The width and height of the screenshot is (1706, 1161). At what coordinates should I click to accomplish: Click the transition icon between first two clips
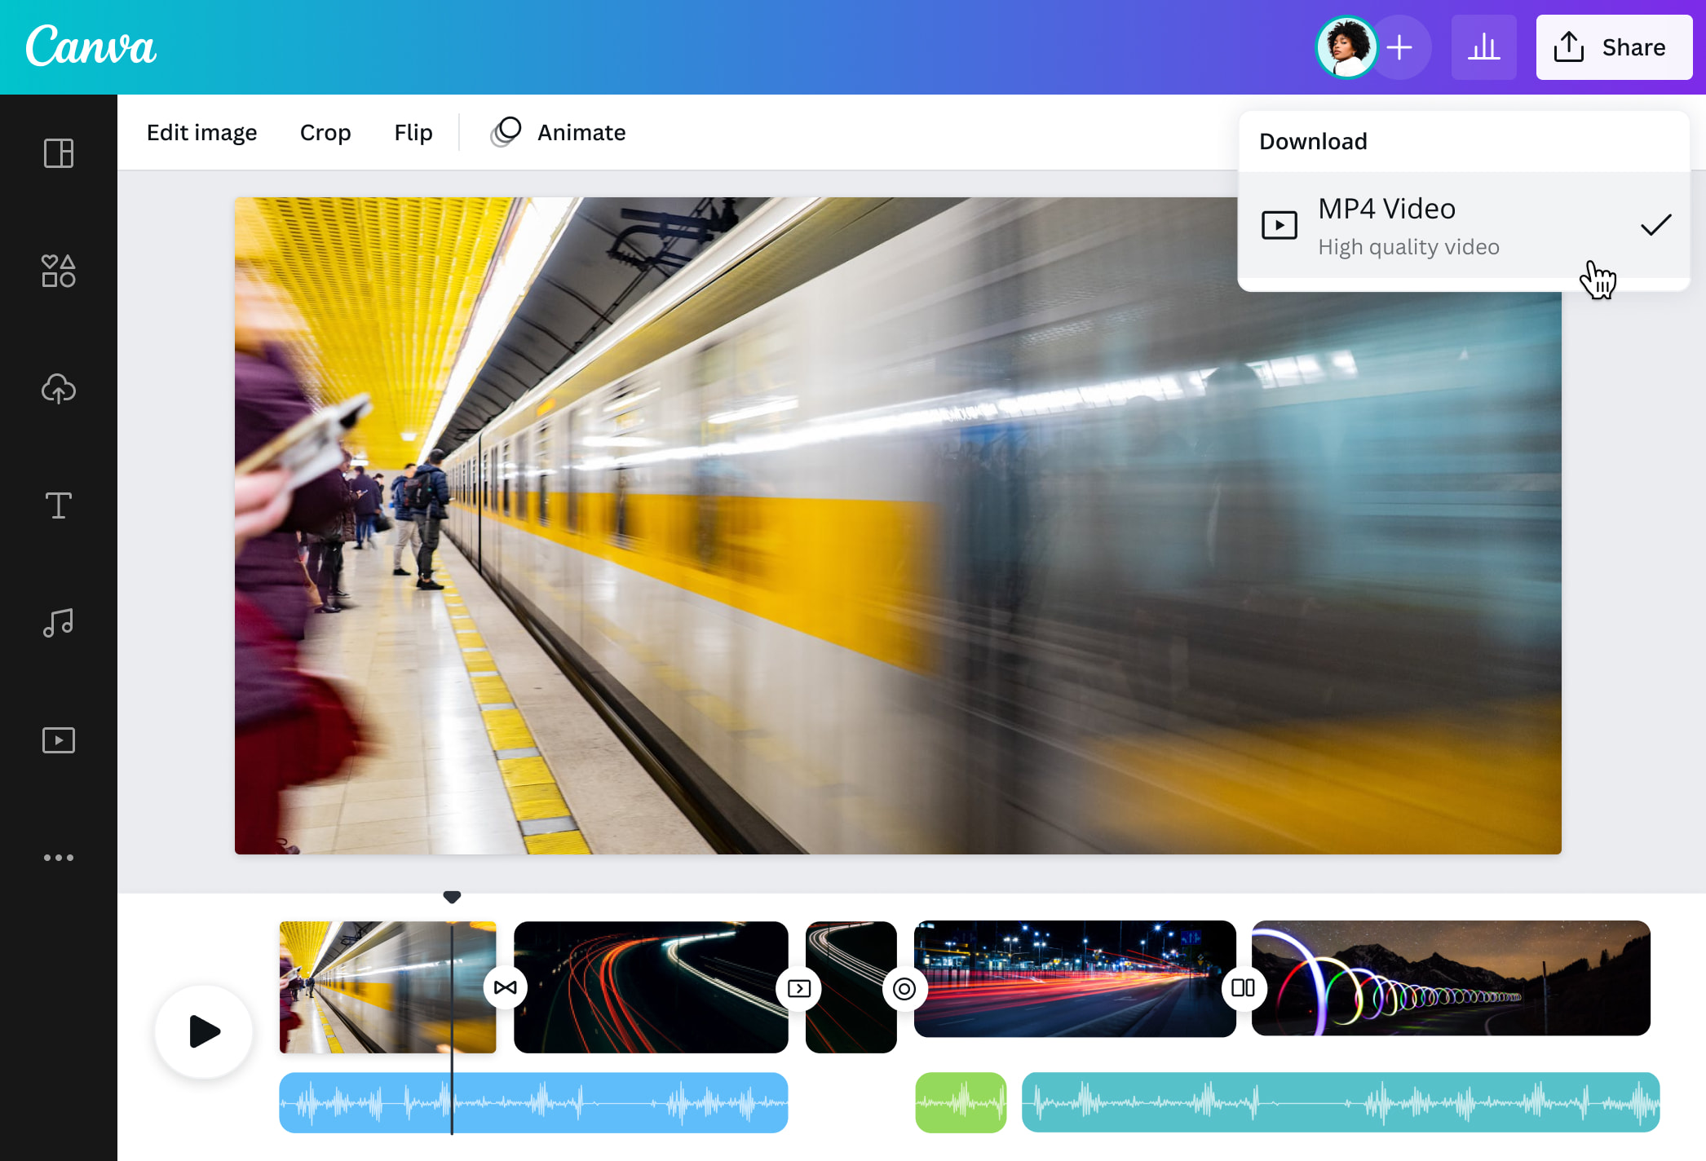click(505, 987)
